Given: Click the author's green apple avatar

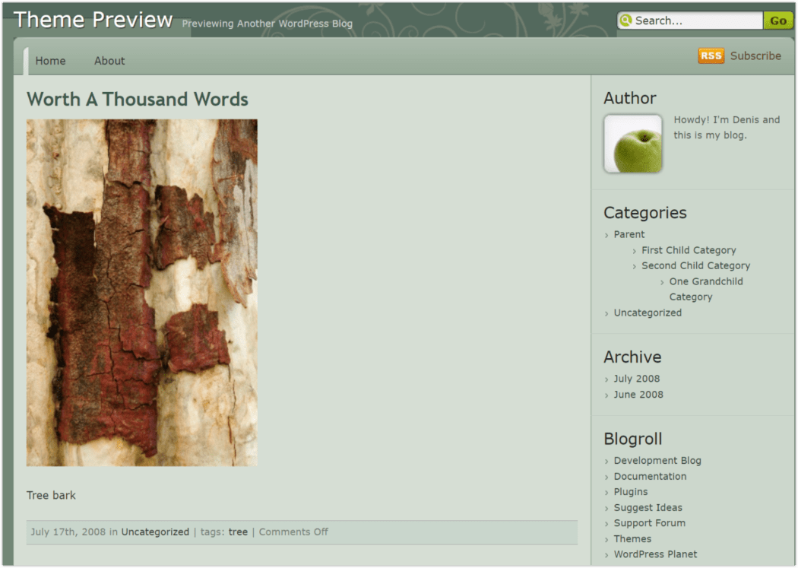Looking at the screenshot, I should pyautogui.click(x=632, y=143).
